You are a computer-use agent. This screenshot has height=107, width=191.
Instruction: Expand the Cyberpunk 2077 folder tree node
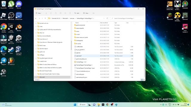[36, 30]
